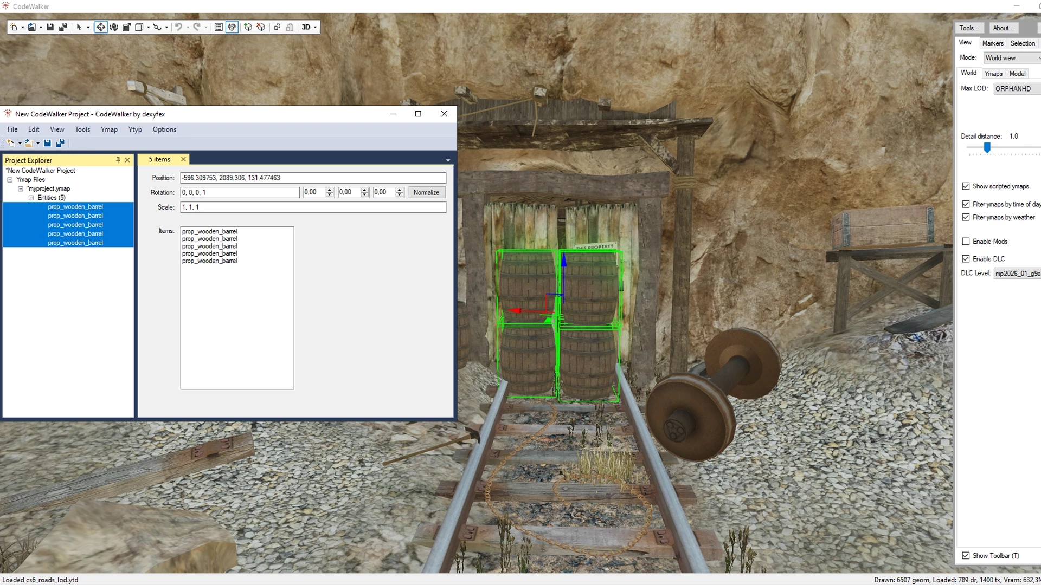Screen dimensions: 1041x585
Task: Collapse the myproject.ymap tree node
Action: click(21, 189)
